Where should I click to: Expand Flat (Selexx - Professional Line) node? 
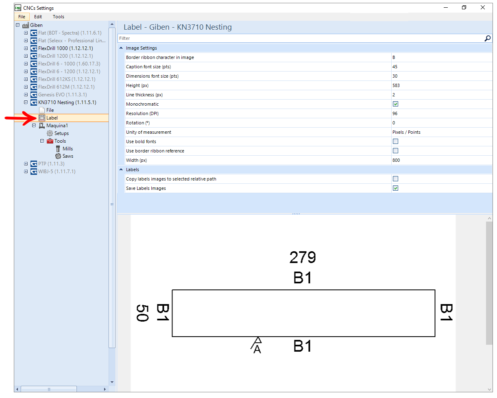point(26,41)
